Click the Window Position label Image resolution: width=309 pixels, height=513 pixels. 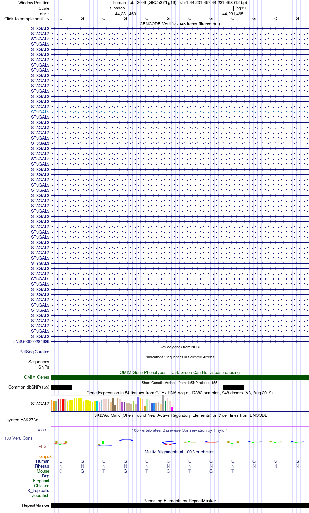34,3
